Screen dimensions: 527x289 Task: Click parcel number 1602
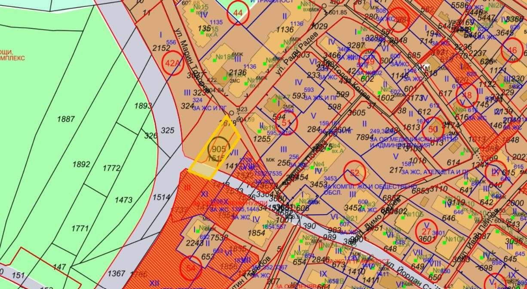[386, 98]
